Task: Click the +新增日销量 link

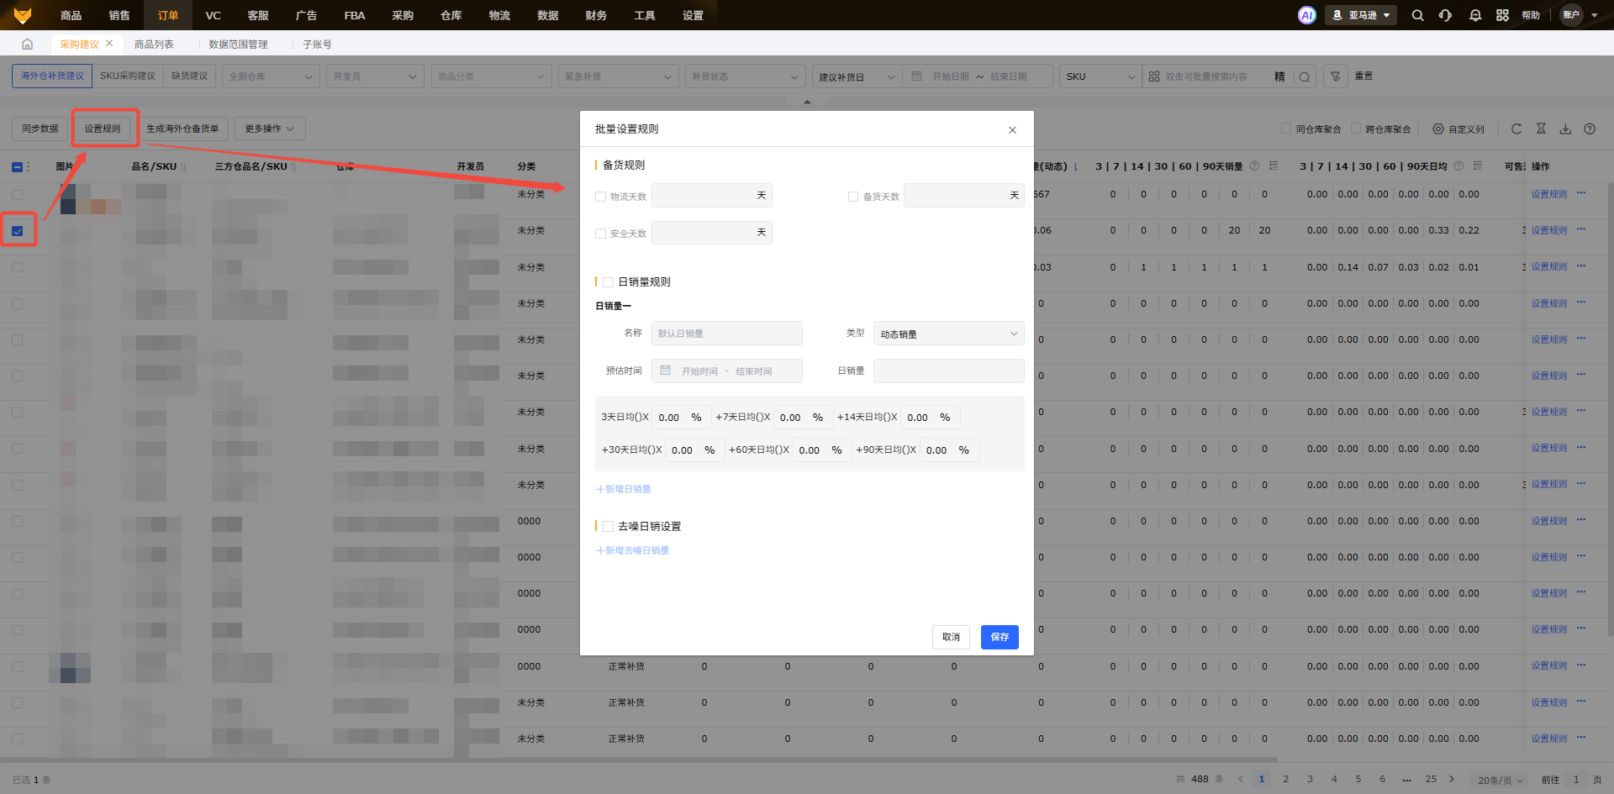Action: (x=624, y=489)
